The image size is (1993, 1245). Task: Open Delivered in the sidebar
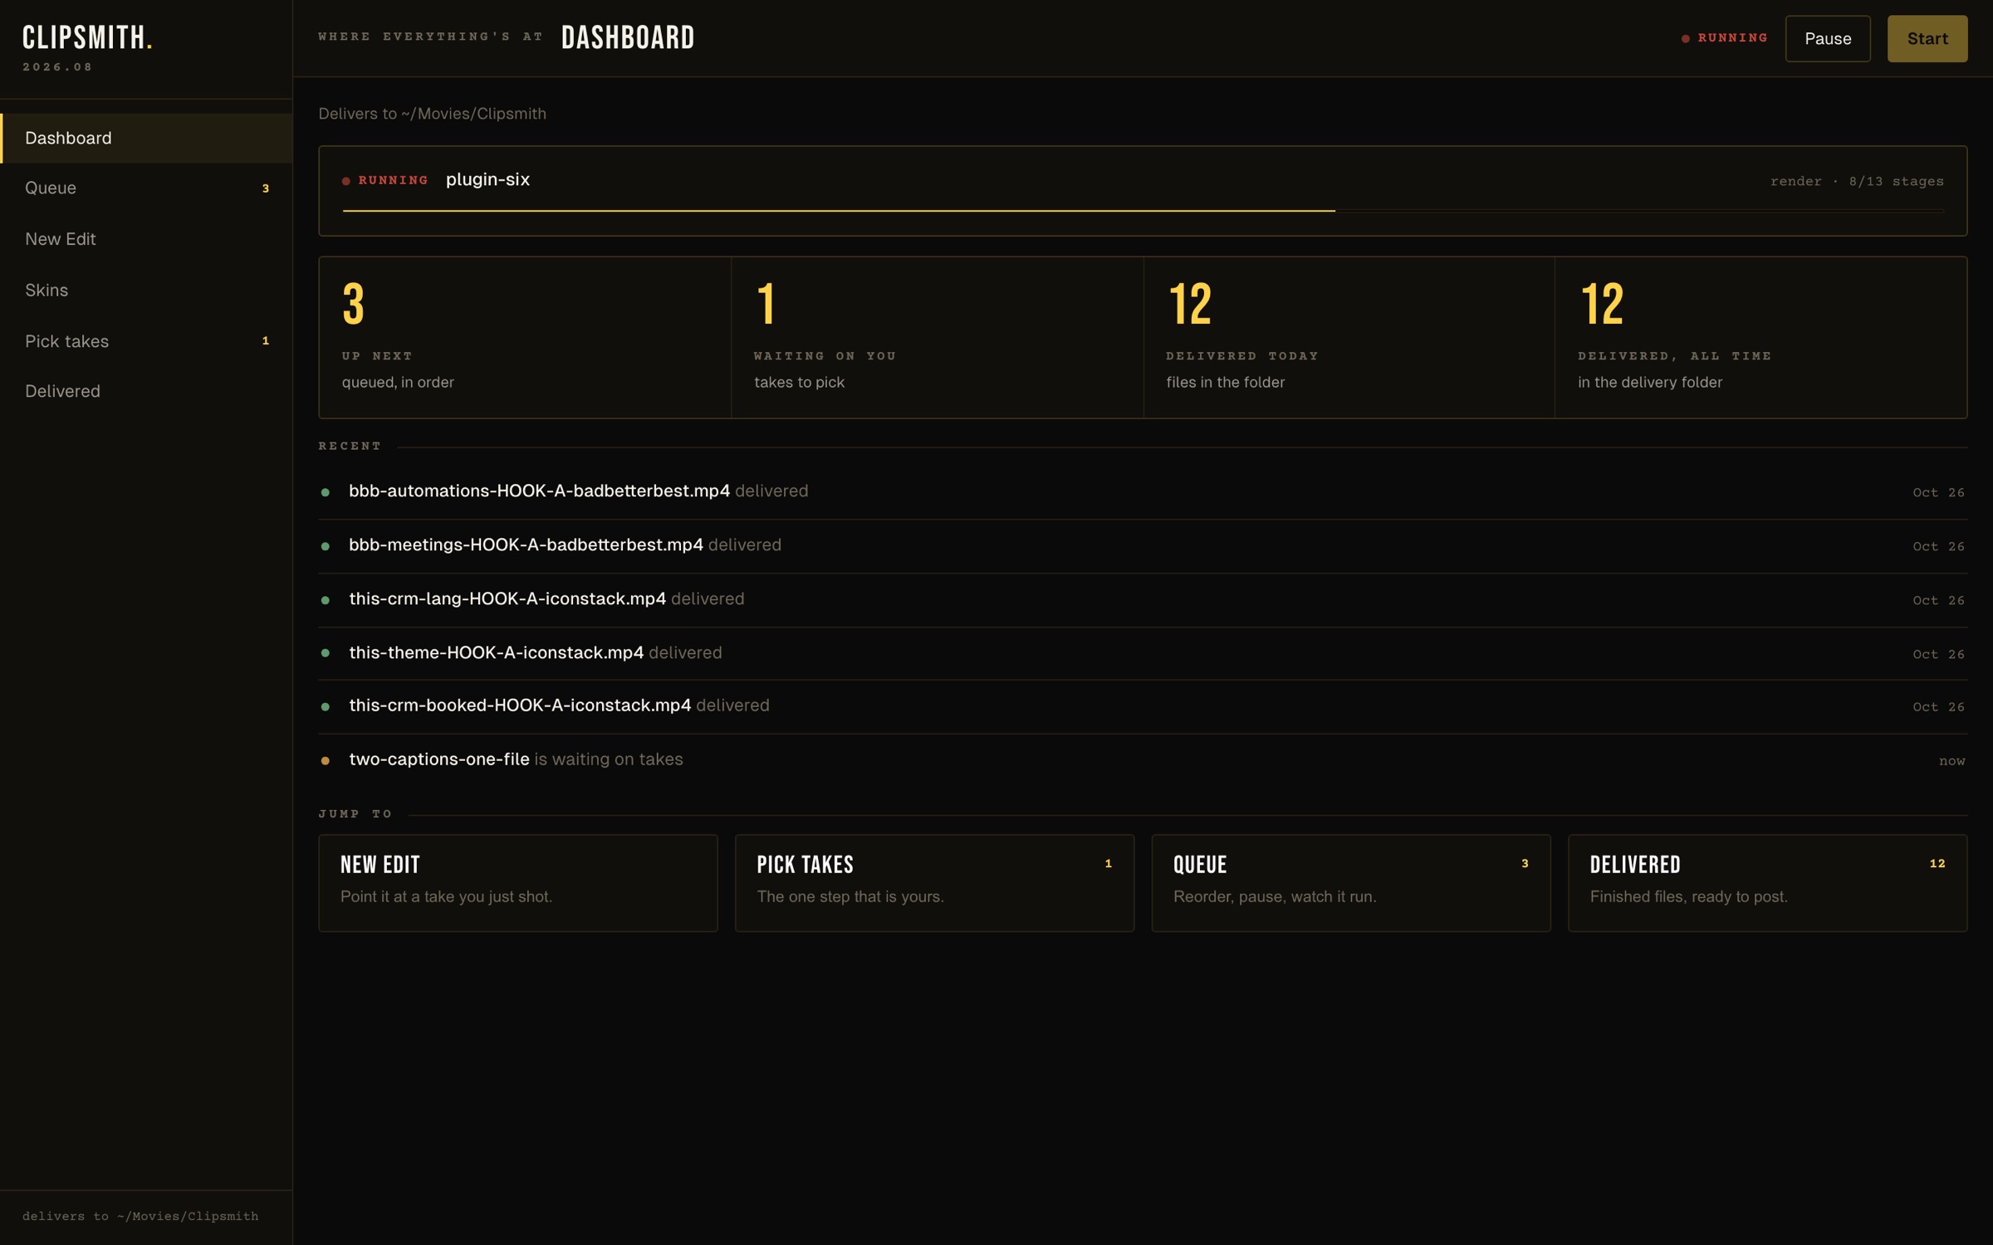pyautogui.click(x=146, y=391)
